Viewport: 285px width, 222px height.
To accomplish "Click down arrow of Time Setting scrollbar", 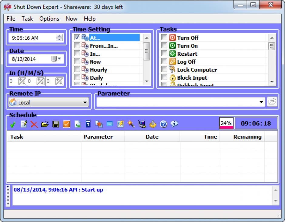I will click(147, 81).
